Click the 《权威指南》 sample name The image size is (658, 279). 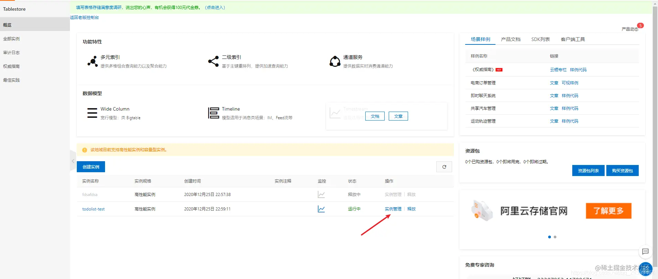click(x=483, y=70)
